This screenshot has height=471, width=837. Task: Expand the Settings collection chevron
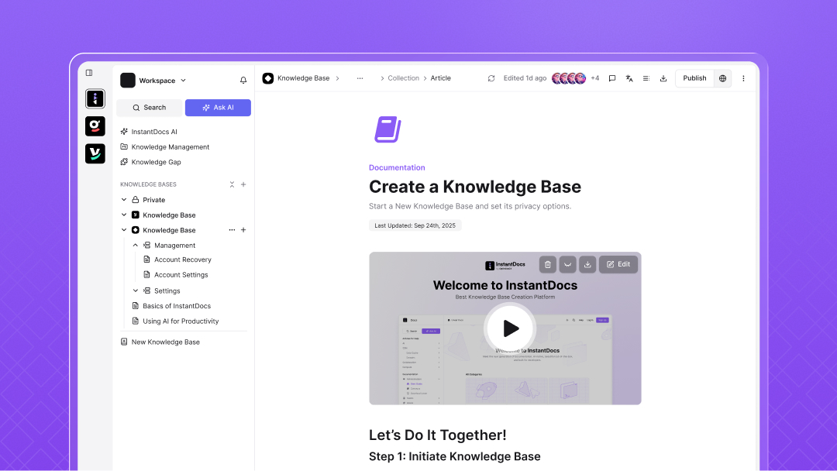click(x=135, y=291)
